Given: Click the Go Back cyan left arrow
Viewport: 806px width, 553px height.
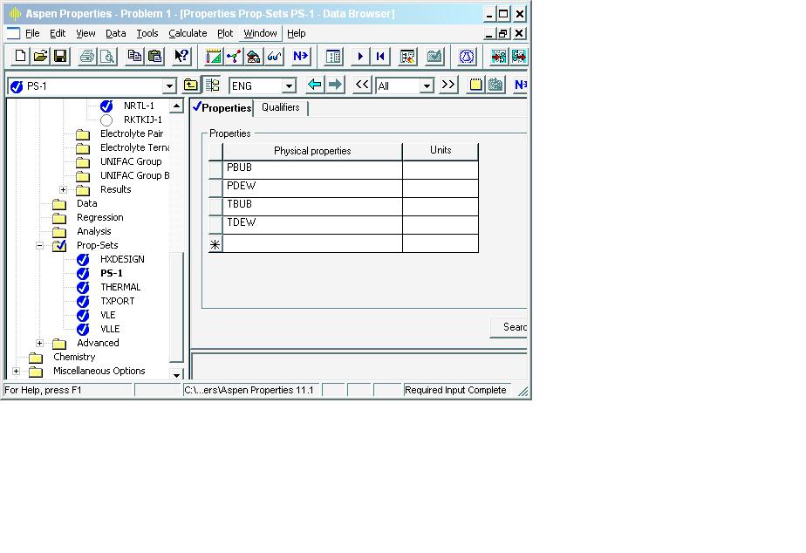Looking at the screenshot, I should tap(315, 85).
